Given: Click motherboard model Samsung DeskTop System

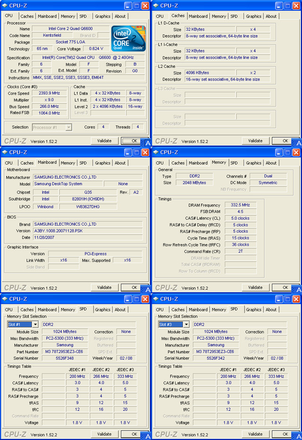Looking at the screenshot, I should pos(68,184).
